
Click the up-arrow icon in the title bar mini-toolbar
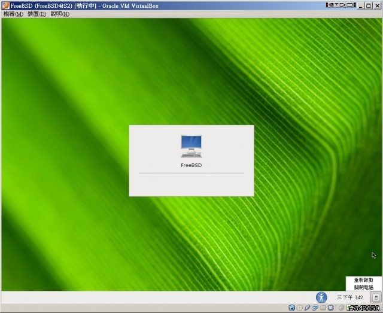[x=336, y=5]
